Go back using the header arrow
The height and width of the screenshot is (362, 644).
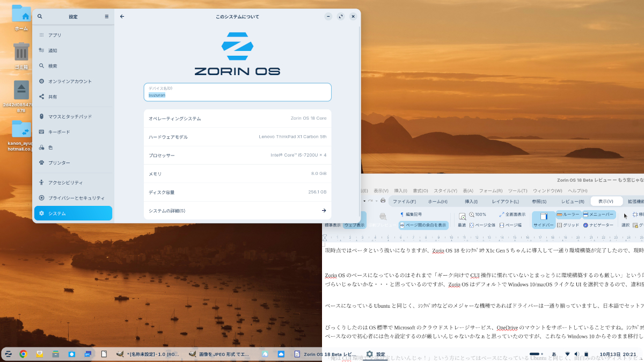[122, 17]
